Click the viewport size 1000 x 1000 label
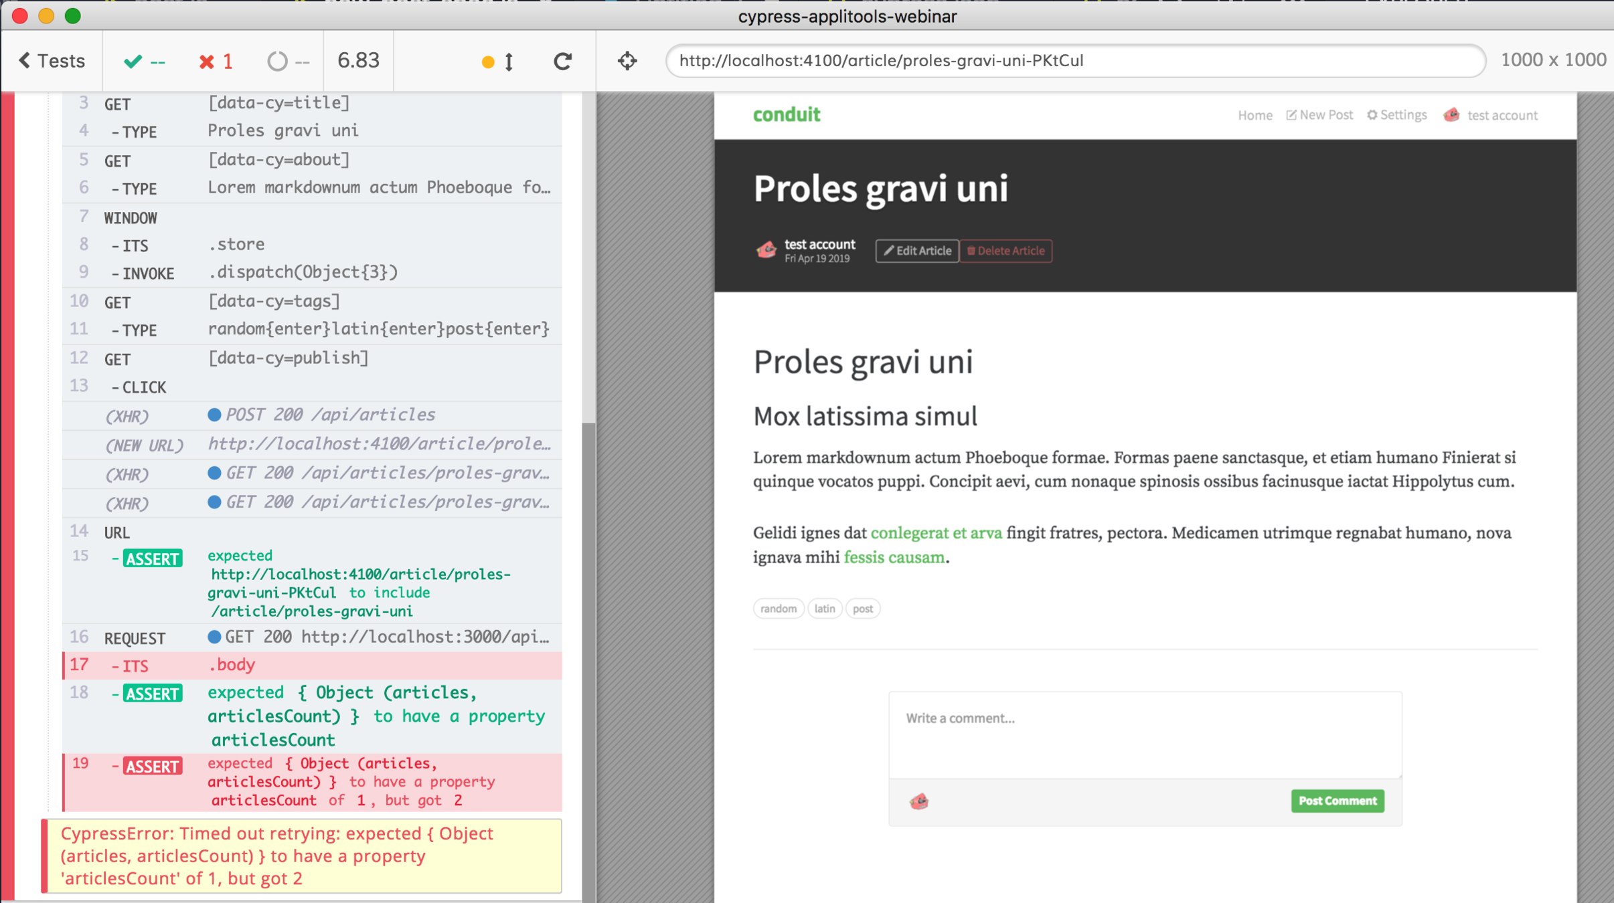 coord(1552,60)
